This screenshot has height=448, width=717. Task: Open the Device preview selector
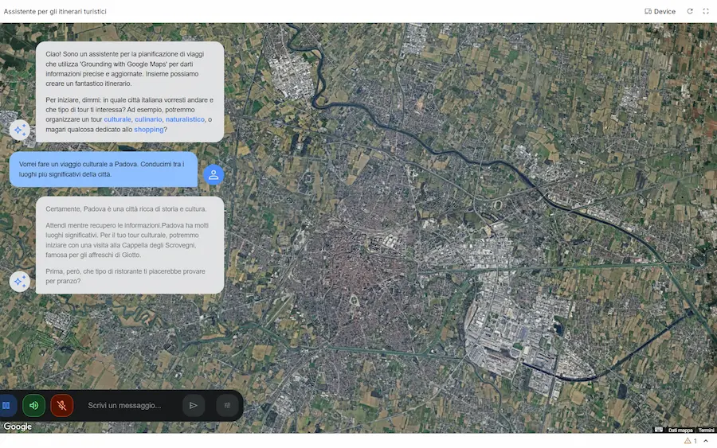tap(660, 11)
